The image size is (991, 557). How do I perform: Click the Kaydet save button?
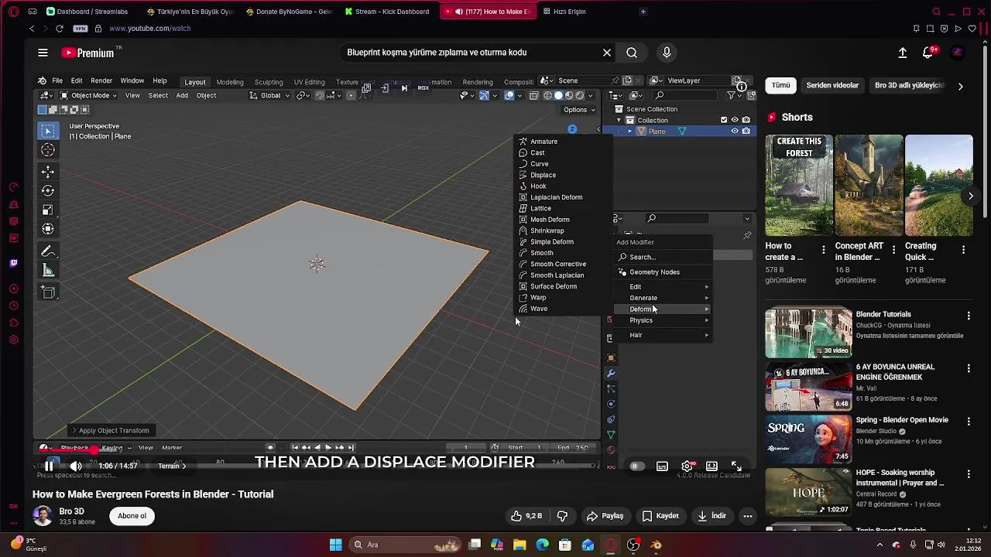click(660, 516)
